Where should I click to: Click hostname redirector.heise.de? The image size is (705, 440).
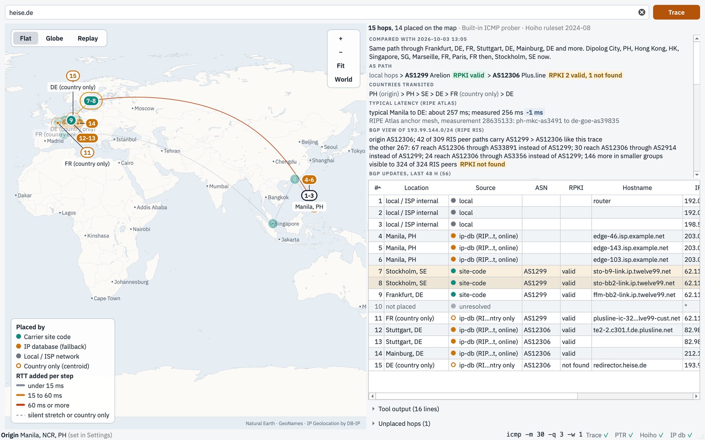click(620, 365)
